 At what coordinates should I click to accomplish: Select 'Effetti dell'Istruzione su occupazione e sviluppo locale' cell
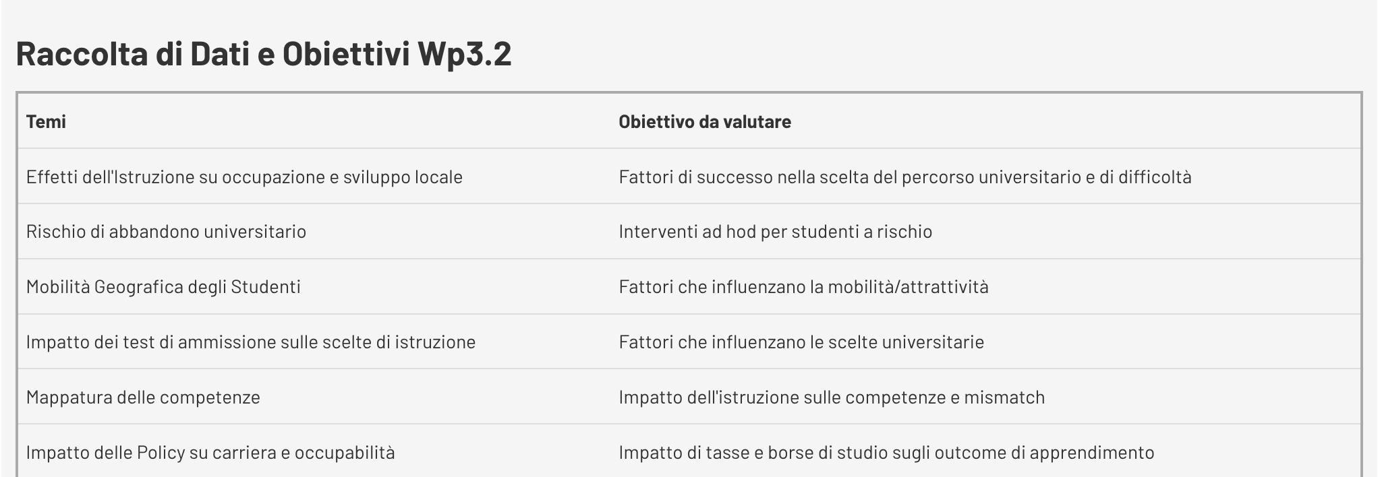click(244, 177)
